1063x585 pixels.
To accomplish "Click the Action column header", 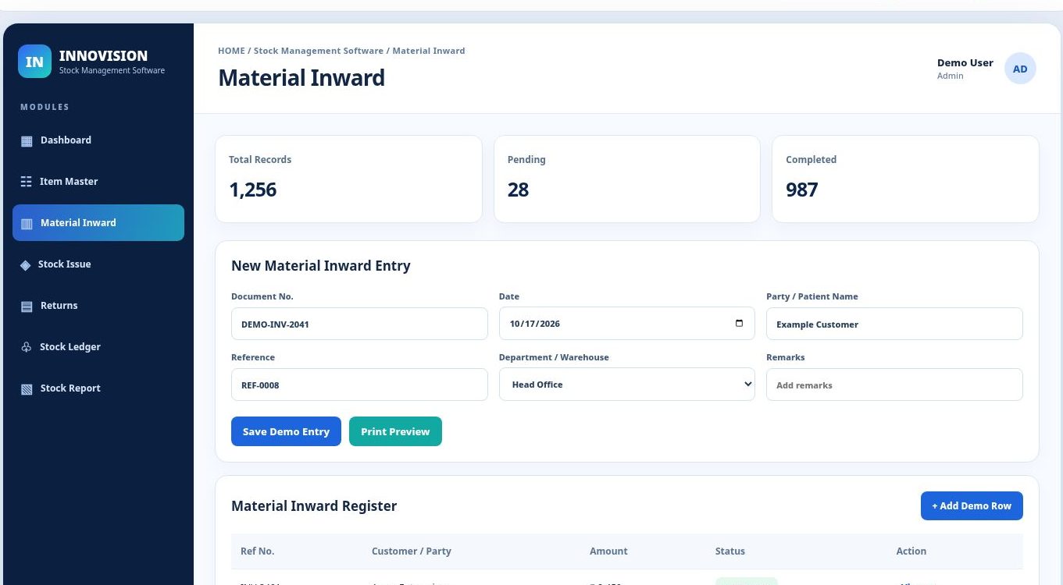I will coord(911,551).
